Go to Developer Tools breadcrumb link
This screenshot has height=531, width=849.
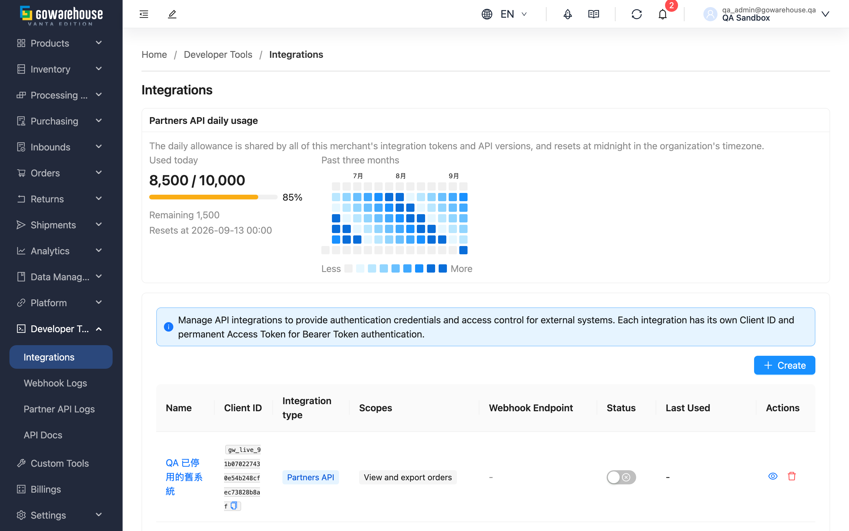pos(218,55)
